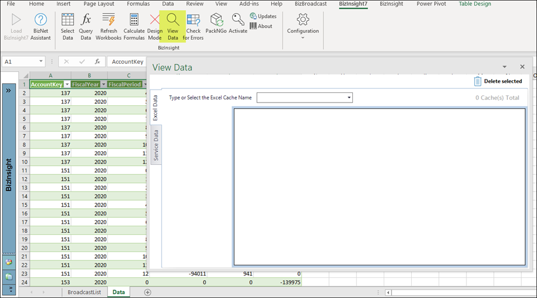Add a new sheet with the plus icon

(148, 292)
